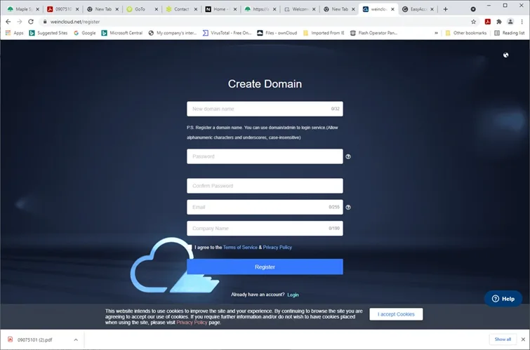Open the Chrome profile avatar
The width and height of the screenshot is (530, 350).
point(510,22)
